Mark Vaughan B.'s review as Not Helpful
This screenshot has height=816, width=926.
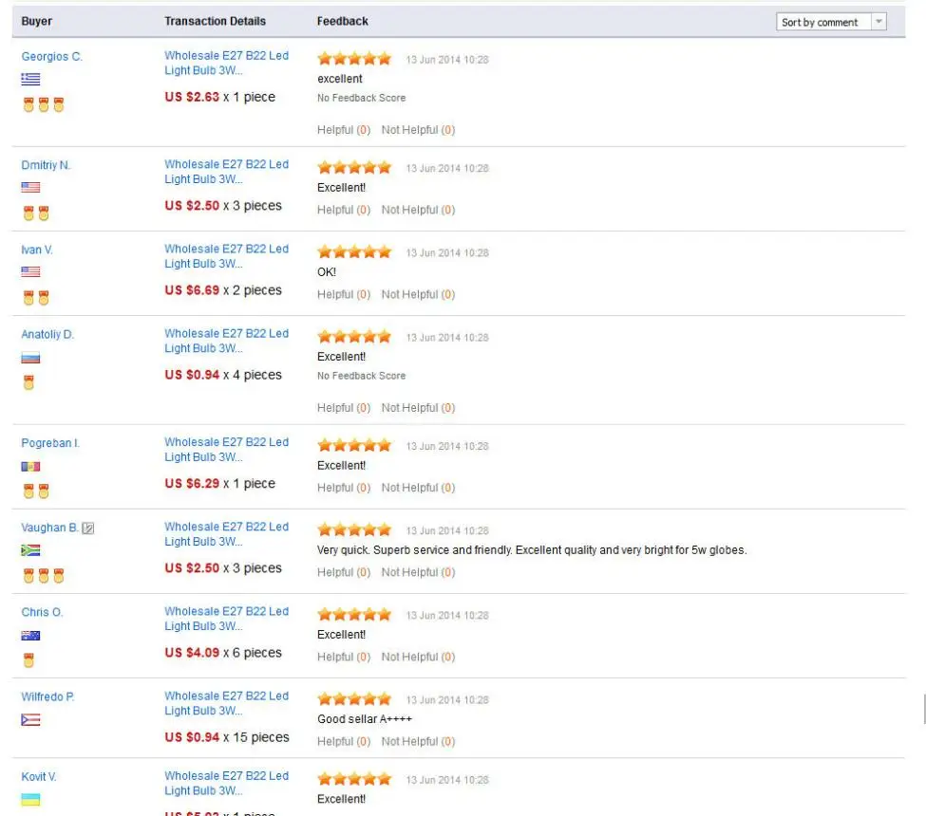point(418,572)
